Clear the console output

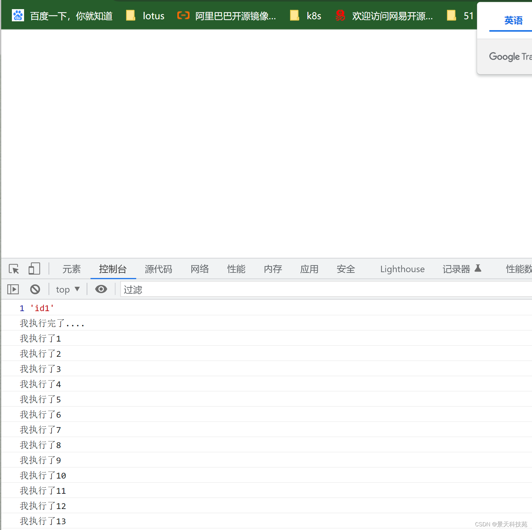coord(35,289)
